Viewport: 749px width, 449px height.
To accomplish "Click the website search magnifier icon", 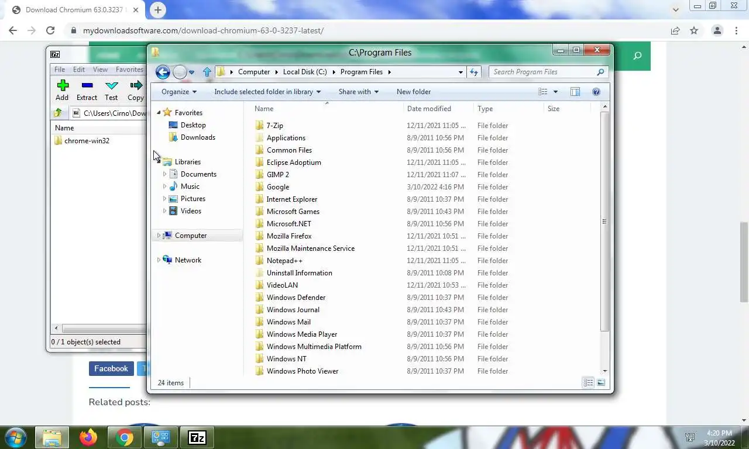I will tap(637, 56).
